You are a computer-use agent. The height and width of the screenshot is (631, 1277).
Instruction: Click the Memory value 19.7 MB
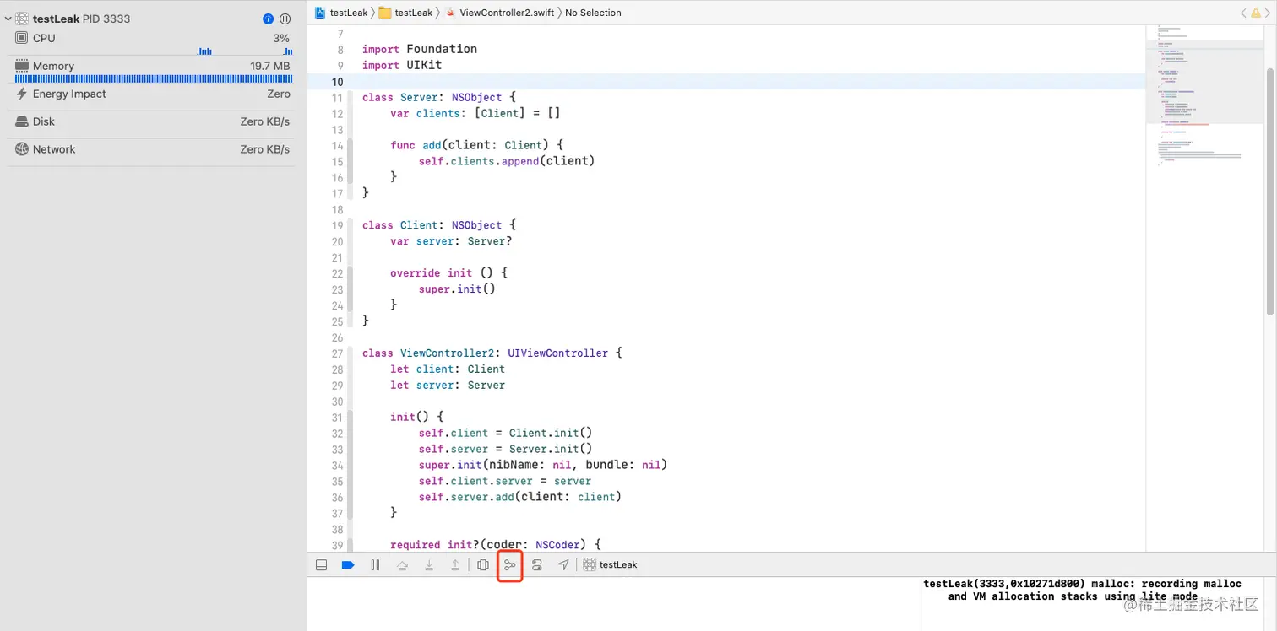pos(269,67)
